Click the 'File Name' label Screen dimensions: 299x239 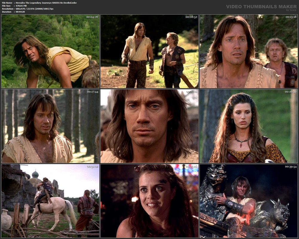click(x=7, y=3)
